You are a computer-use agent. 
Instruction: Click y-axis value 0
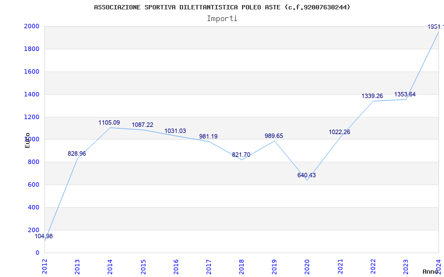(x=37, y=253)
